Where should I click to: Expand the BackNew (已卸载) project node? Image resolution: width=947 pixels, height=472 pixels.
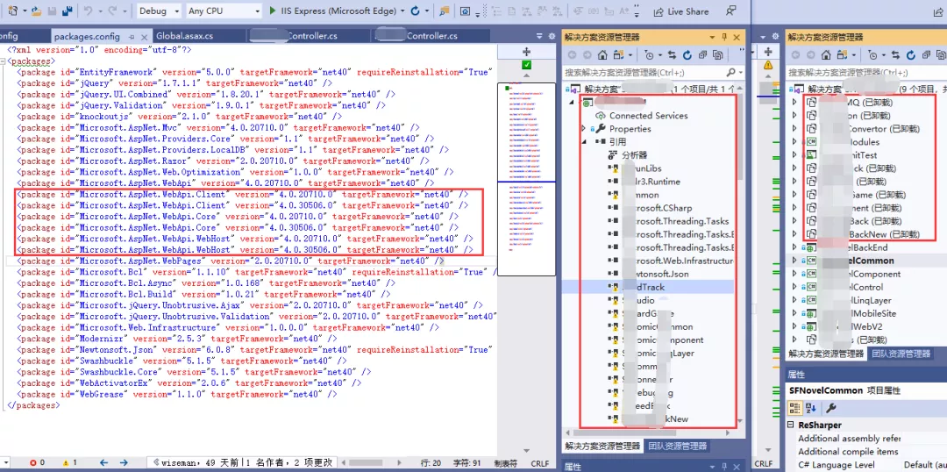(x=794, y=234)
